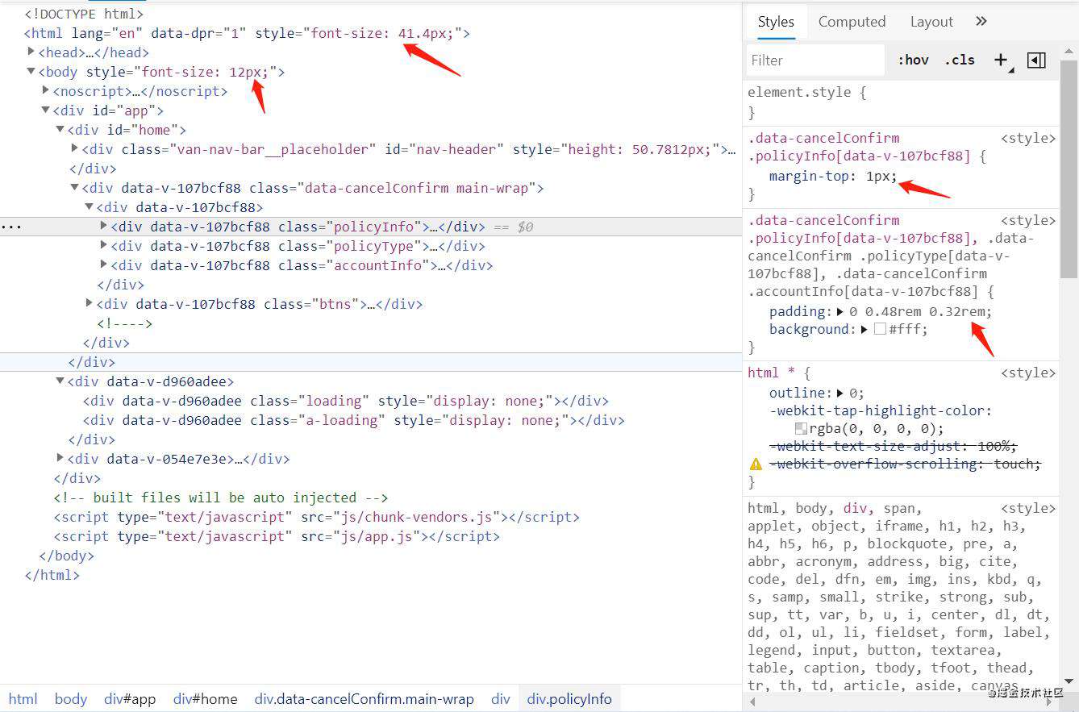1079x712 pixels.
Task: Select the DOCTYPE html line
Action: [x=85, y=14]
